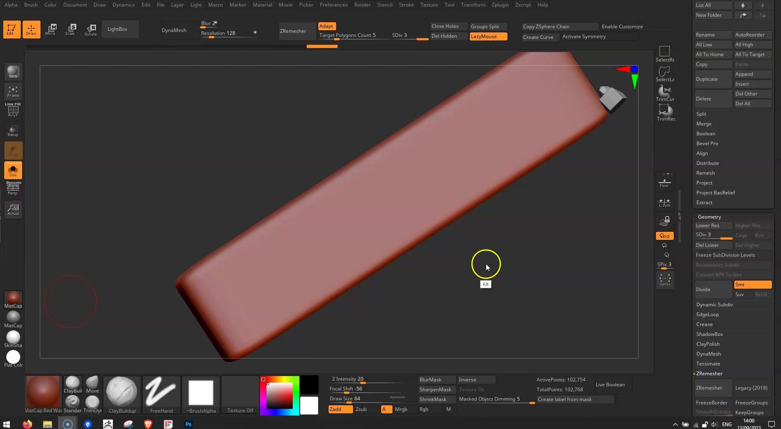
Task: Enable the Zsub sculpting mode
Action: [x=362, y=409]
